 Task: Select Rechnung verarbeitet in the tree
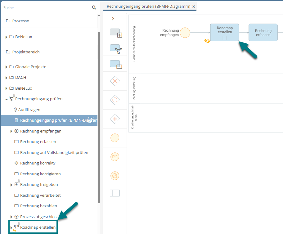click(40, 195)
